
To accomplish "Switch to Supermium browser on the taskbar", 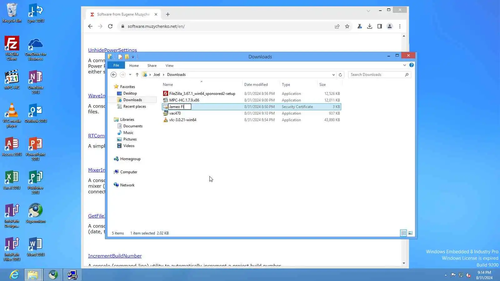I will coord(53,275).
